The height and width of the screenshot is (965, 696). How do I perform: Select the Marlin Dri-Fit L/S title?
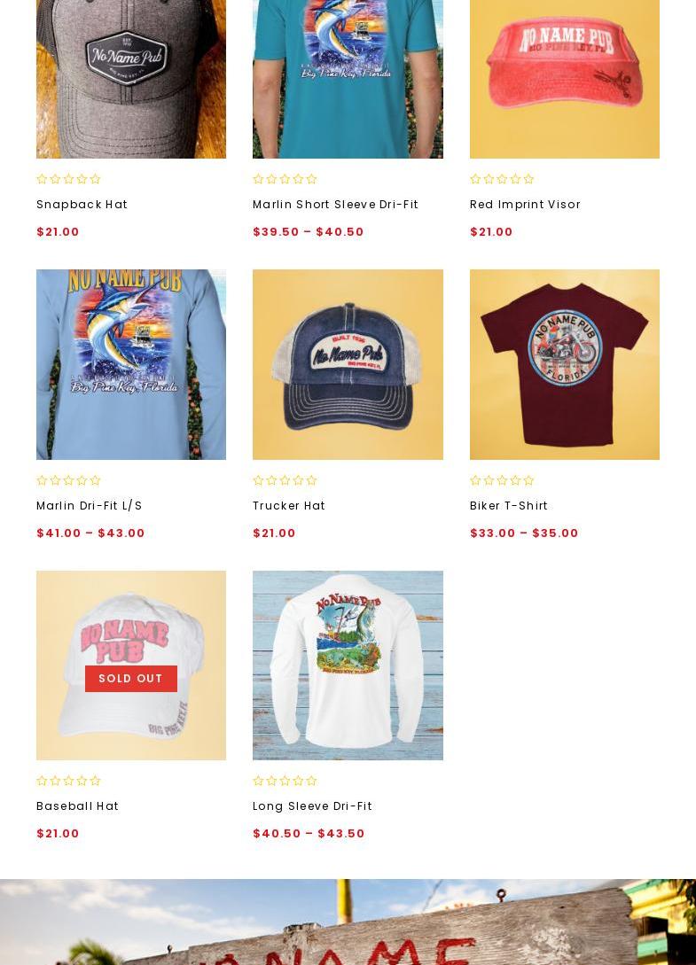point(90,505)
